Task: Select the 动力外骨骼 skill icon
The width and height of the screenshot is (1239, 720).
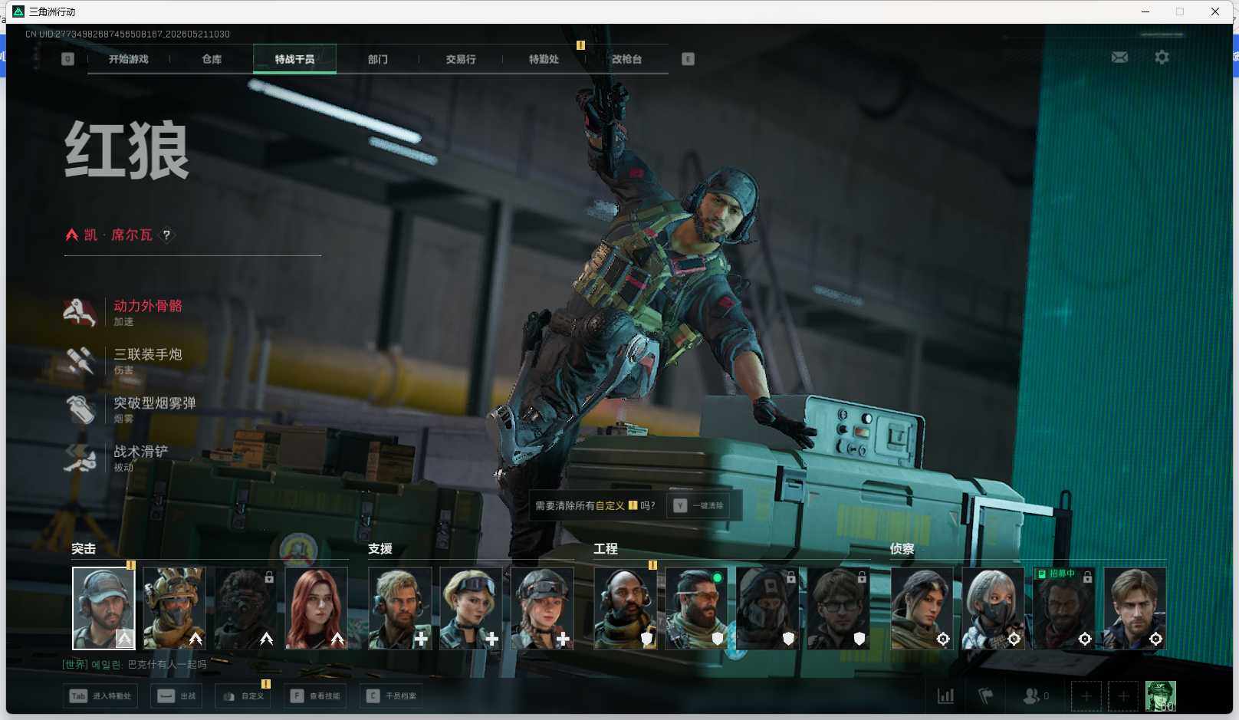Action: 81,312
